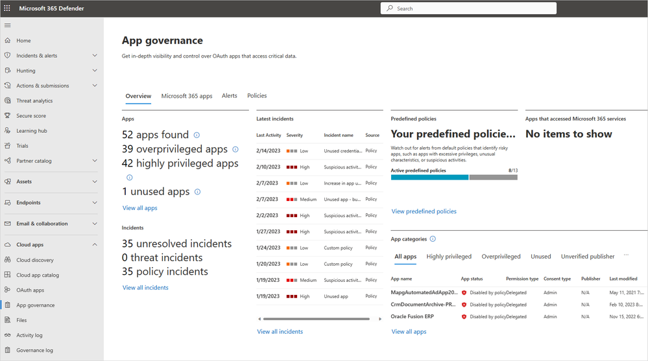Screen dimensions: 648x361
Task: Click the Threat analytics icon
Action: point(7,101)
